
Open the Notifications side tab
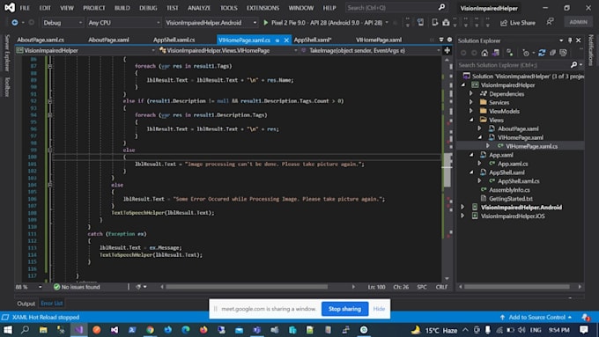point(591,49)
